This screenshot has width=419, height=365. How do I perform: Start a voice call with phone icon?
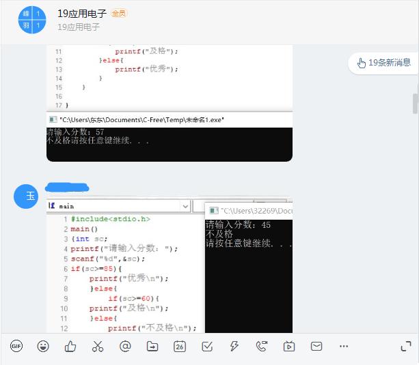coord(262,347)
